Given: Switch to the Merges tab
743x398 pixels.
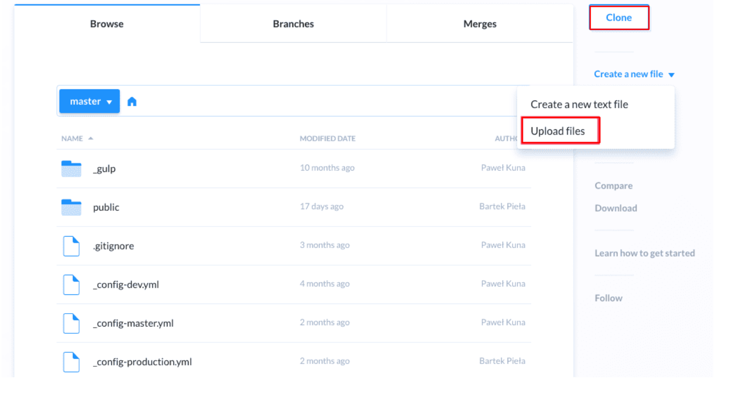Looking at the screenshot, I should [480, 24].
